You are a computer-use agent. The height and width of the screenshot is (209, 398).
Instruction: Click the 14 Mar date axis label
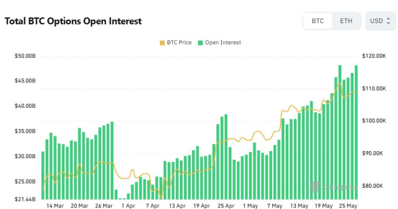55,206
